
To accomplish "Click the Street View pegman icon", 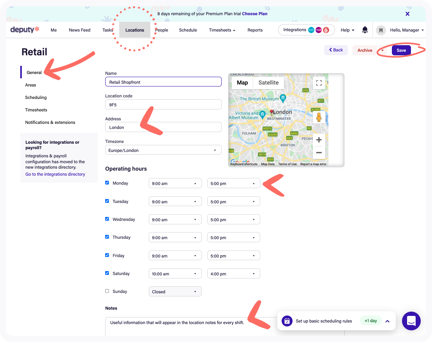I will click(x=319, y=117).
